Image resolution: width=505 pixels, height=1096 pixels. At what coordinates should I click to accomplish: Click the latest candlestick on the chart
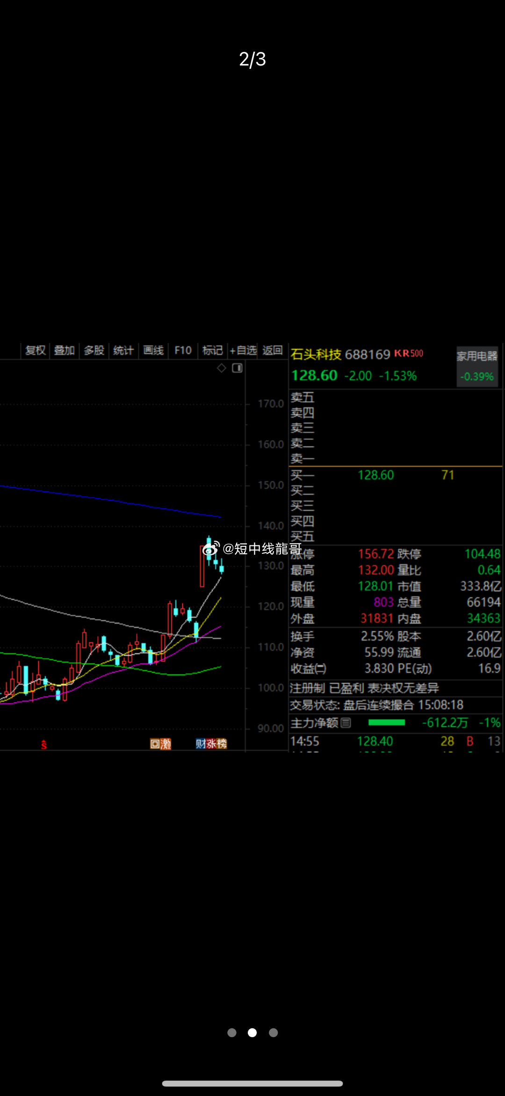click(222, 567)
